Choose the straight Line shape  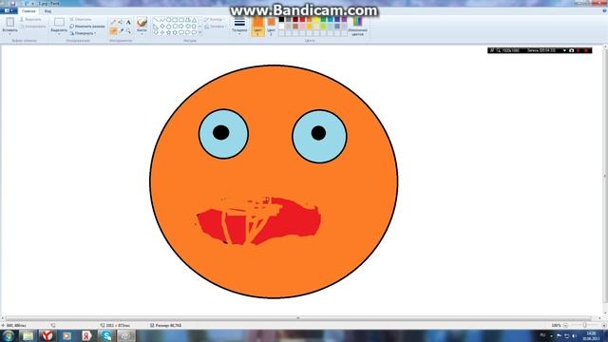(156, 20)
